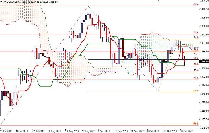Click the 1426.30 label on the price axis

[204, 9]
